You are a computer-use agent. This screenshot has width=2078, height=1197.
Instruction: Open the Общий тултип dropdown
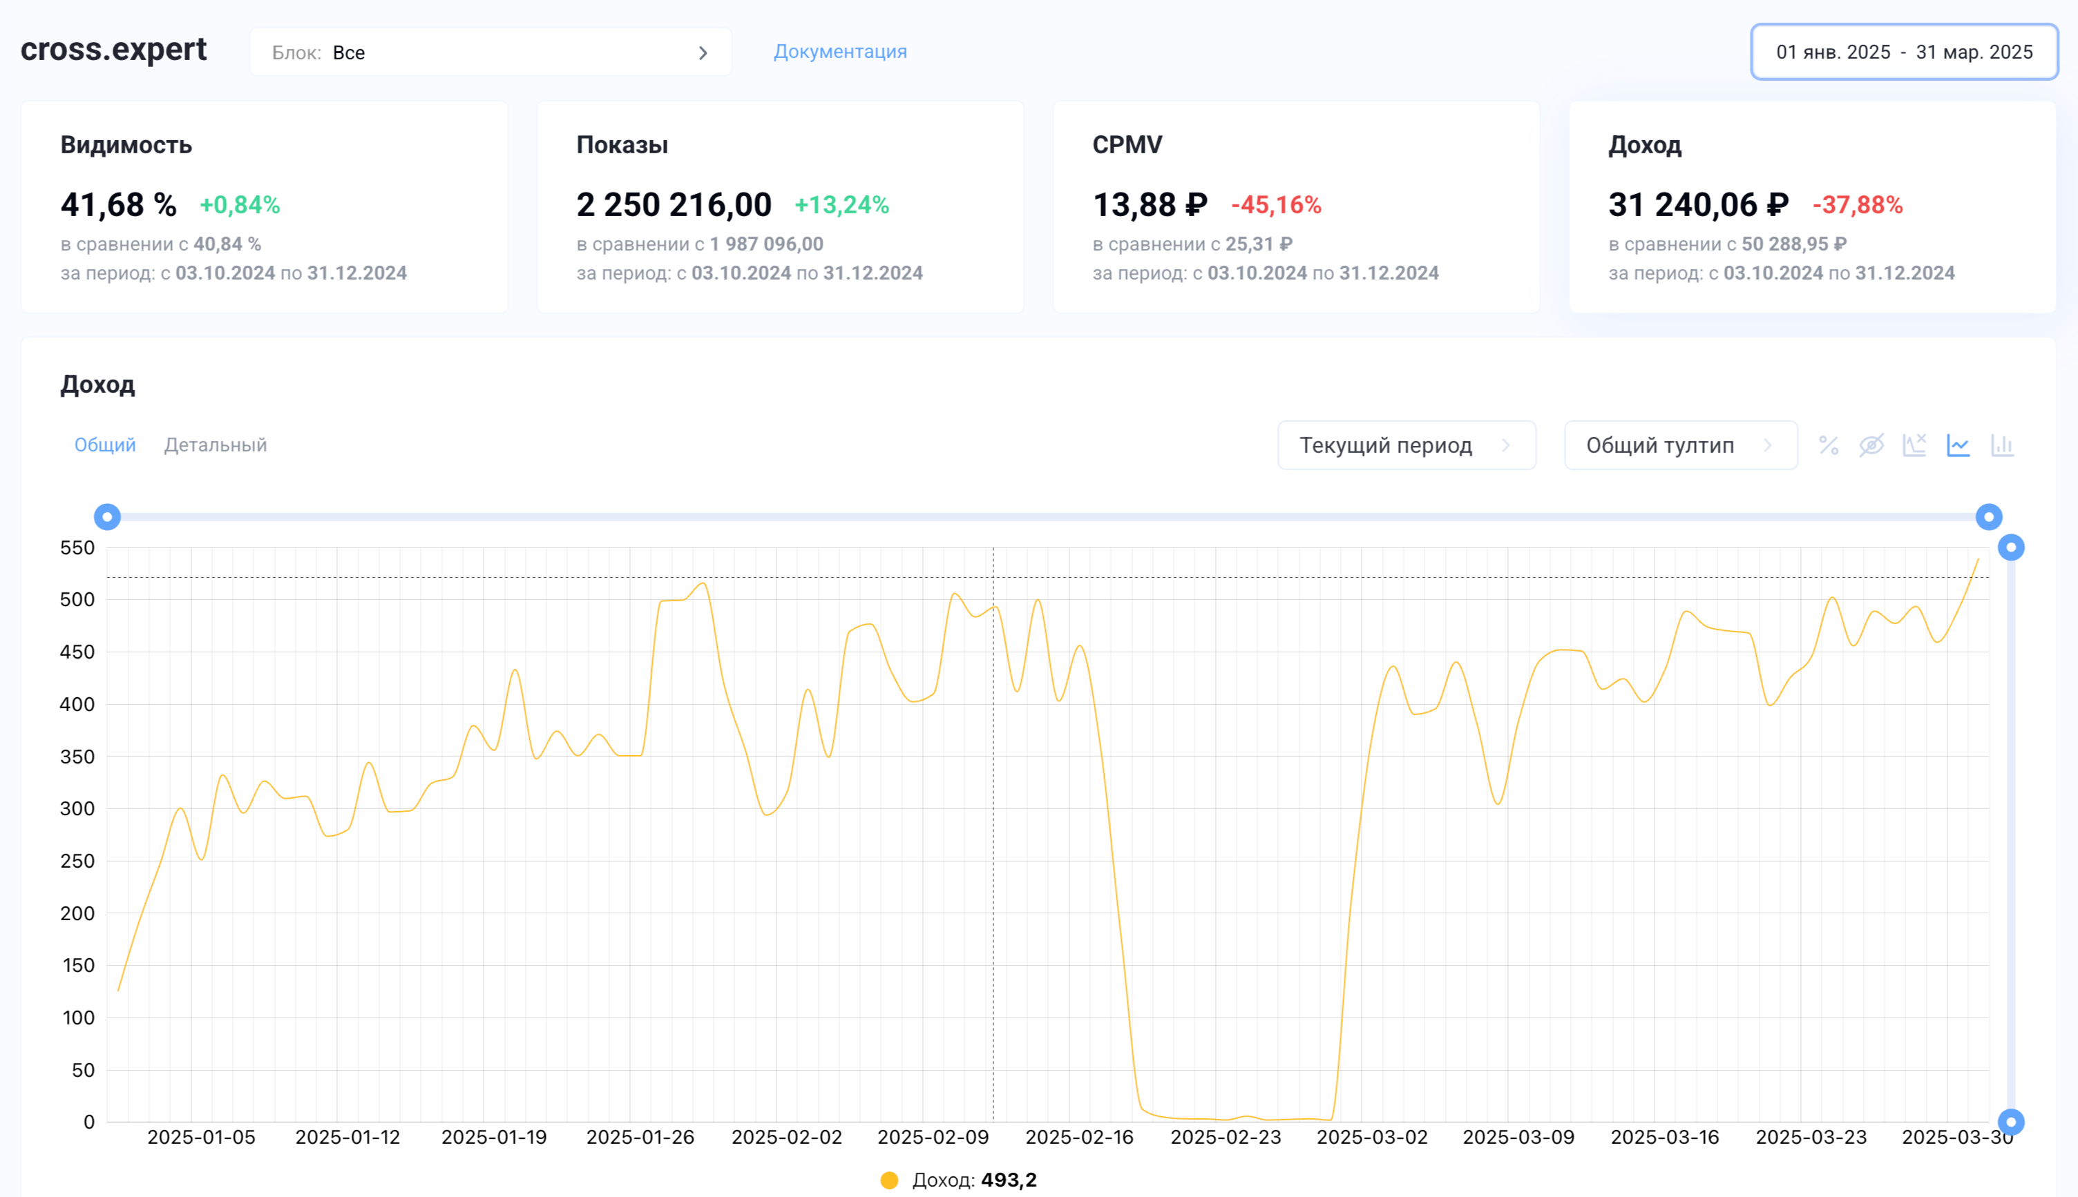tap(1680, 445)
